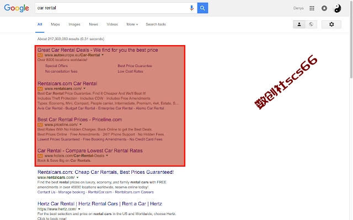Image resolution: width=353 pixels, height=220 pixels.
Task: Switch to the Images tab
Action: point(74,24)
